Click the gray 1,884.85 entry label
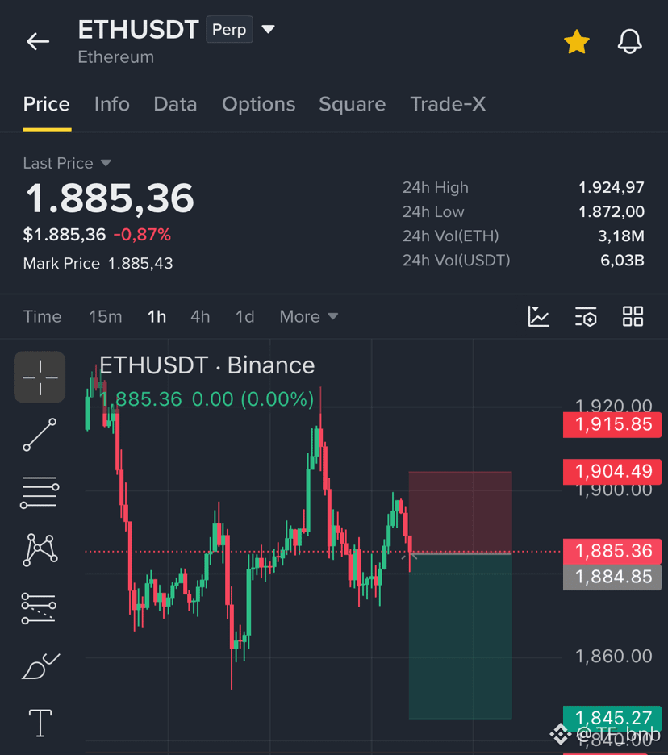The height and width of the screenshot is (755, 668). point(612,577)
